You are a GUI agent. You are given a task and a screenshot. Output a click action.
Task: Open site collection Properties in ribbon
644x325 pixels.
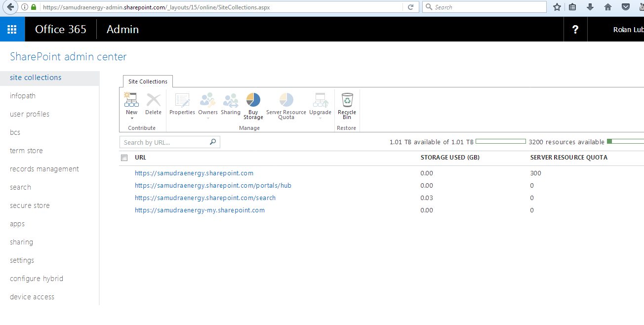182,100
